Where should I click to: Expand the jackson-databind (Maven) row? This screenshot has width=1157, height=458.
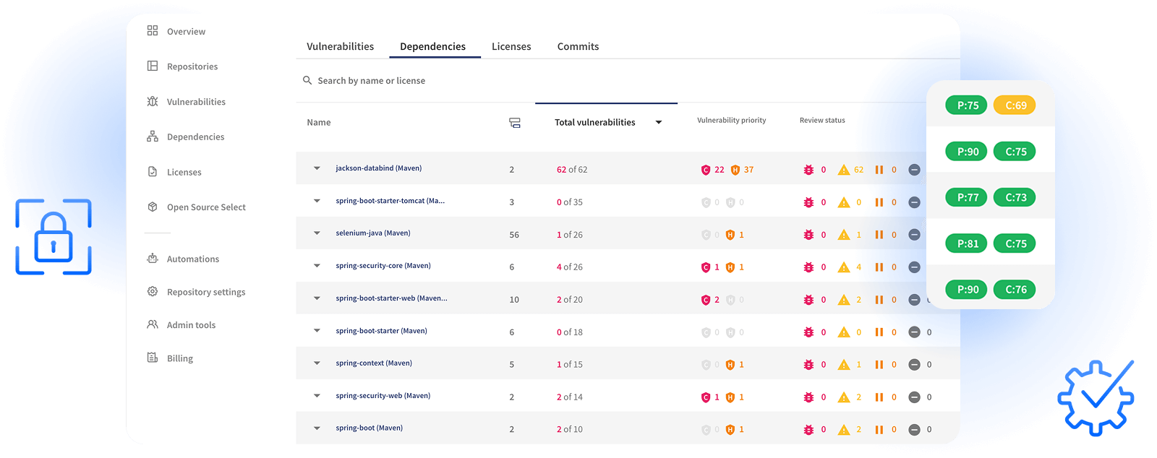[x=317, y=168]
